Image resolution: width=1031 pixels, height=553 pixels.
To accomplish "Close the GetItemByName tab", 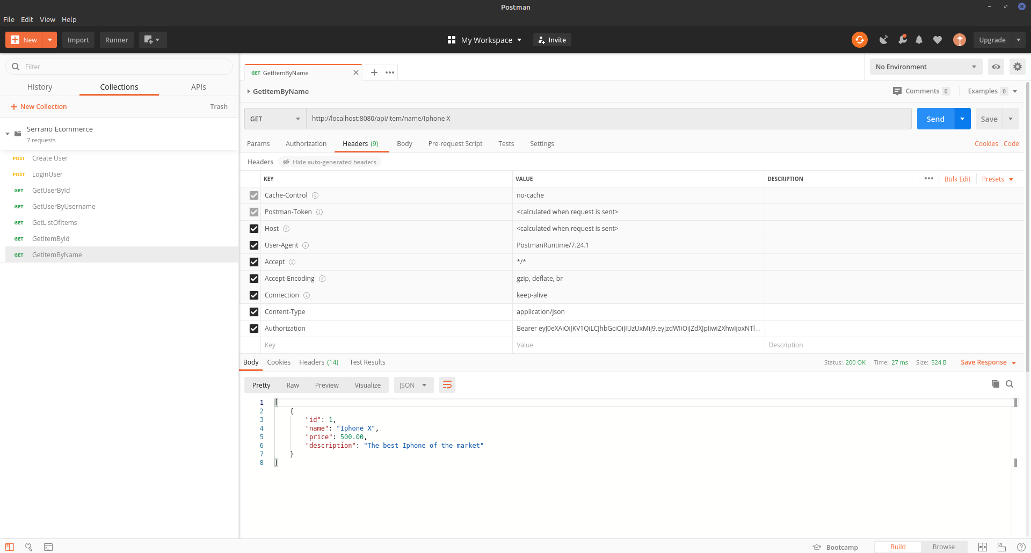I will tap(355, 72).
